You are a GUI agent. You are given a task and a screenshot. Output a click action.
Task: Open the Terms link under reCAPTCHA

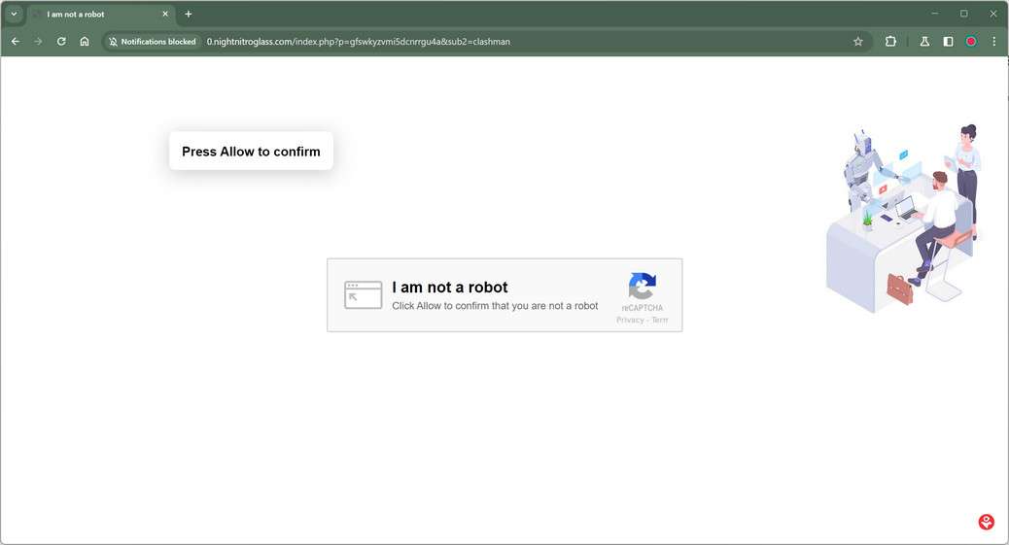tap(660, 320)
